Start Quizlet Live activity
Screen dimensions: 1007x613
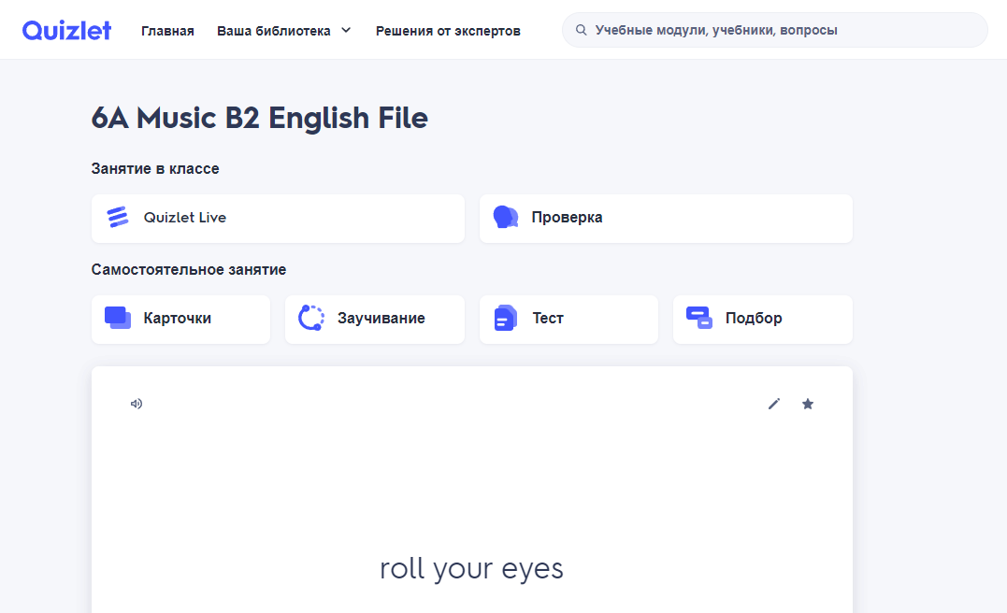coord(278,219)
